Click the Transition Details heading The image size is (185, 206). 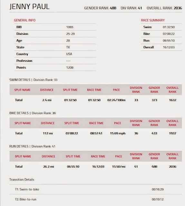click(x=22, y=180)
